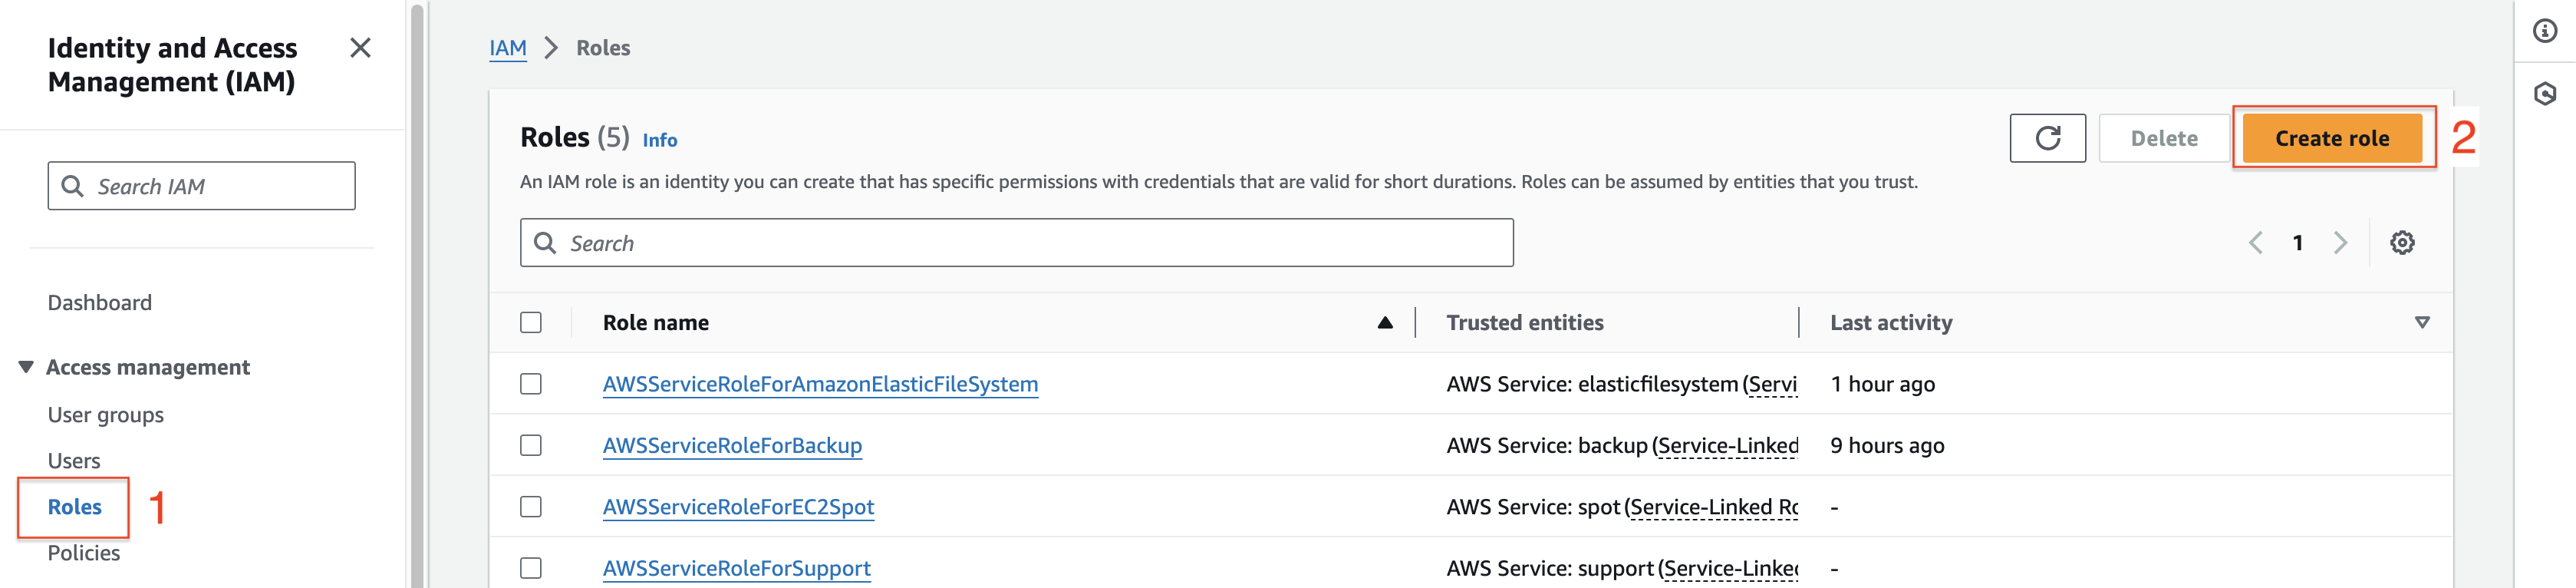
Task: Click the elasticfilesystem trusted entity text
Action: pyautogui.click(x=1621, y=384)
